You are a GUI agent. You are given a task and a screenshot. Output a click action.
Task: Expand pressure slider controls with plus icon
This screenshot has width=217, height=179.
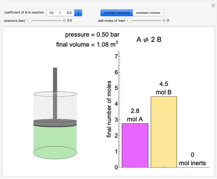[64, 20]
